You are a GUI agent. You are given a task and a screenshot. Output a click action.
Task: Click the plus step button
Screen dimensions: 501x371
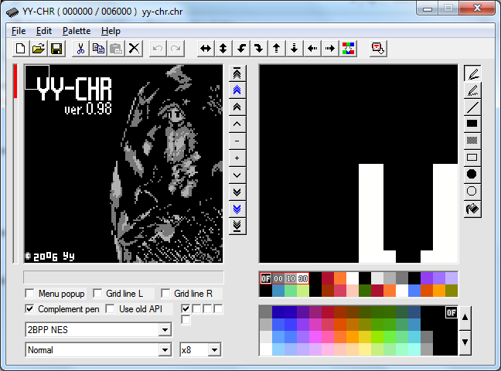pos(237,158)
